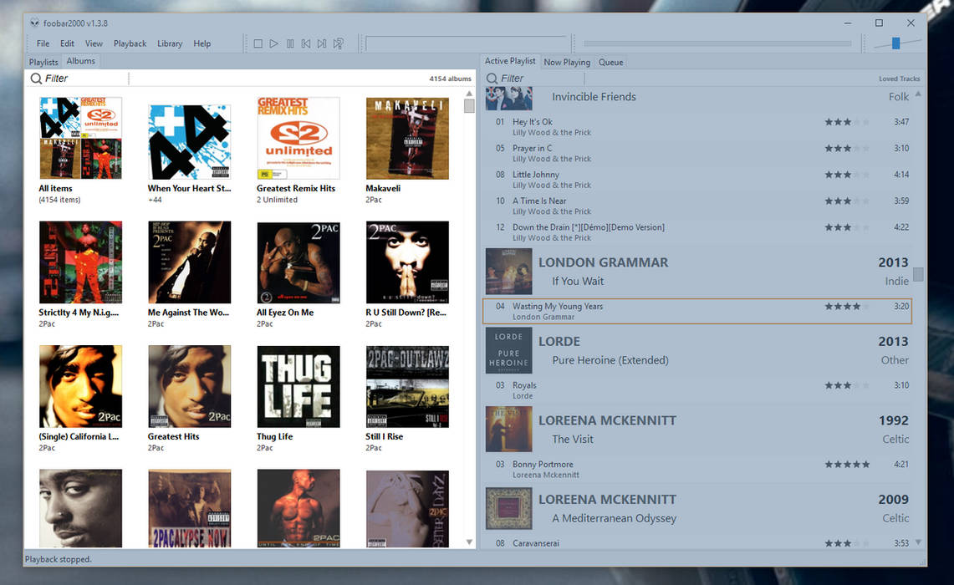
Task: Click the Stop playback button
Action: [258, 43]
